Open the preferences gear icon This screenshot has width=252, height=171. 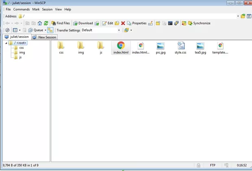tap(7, 30)
